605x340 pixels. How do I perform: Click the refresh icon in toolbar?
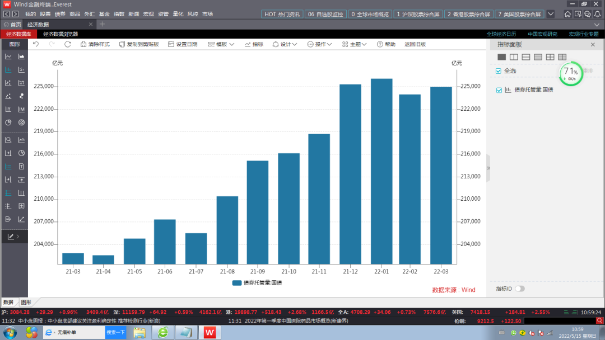(x=68, y=44)
